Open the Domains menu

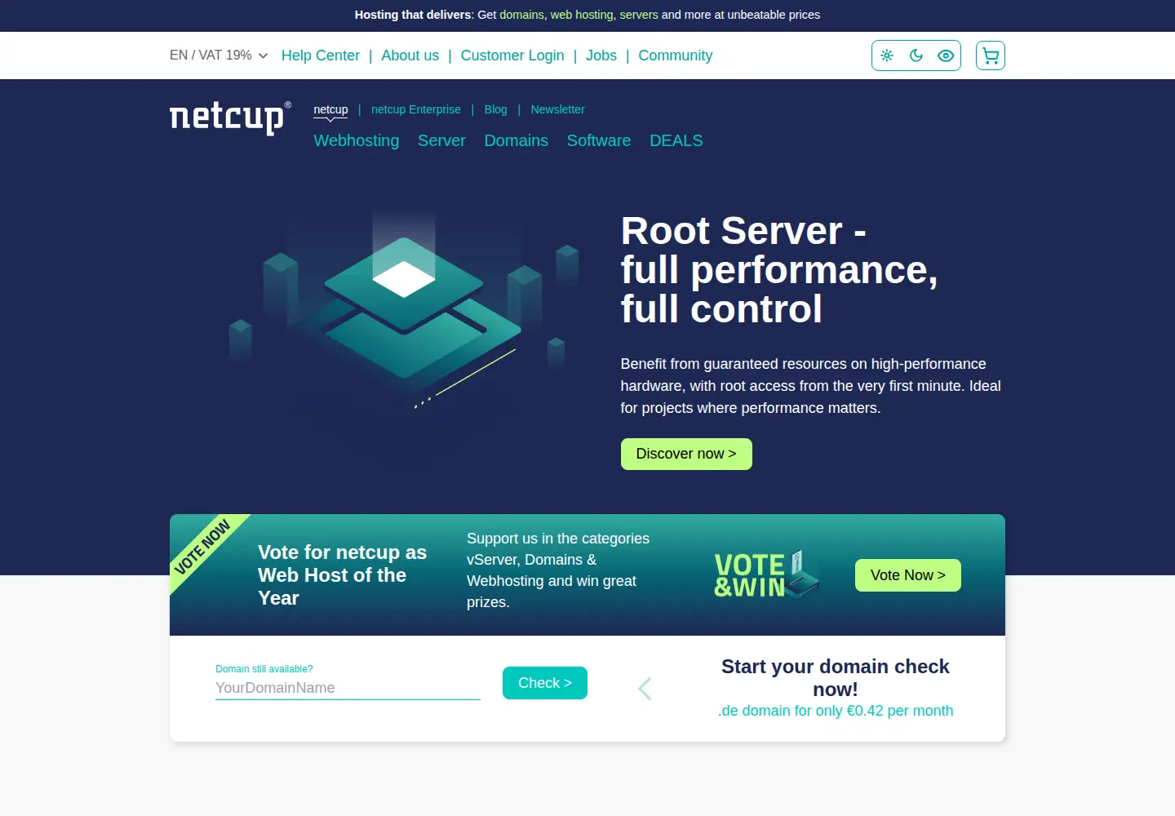coord(517,140)
